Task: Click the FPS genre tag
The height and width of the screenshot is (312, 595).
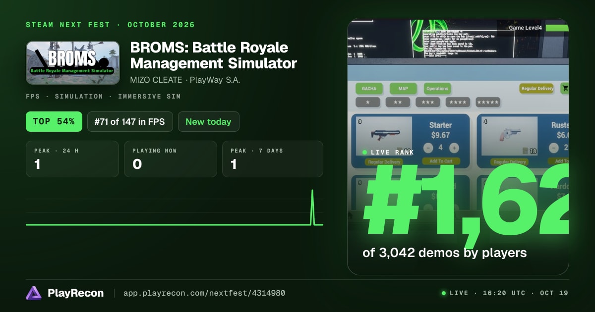Action: [33, 97]
